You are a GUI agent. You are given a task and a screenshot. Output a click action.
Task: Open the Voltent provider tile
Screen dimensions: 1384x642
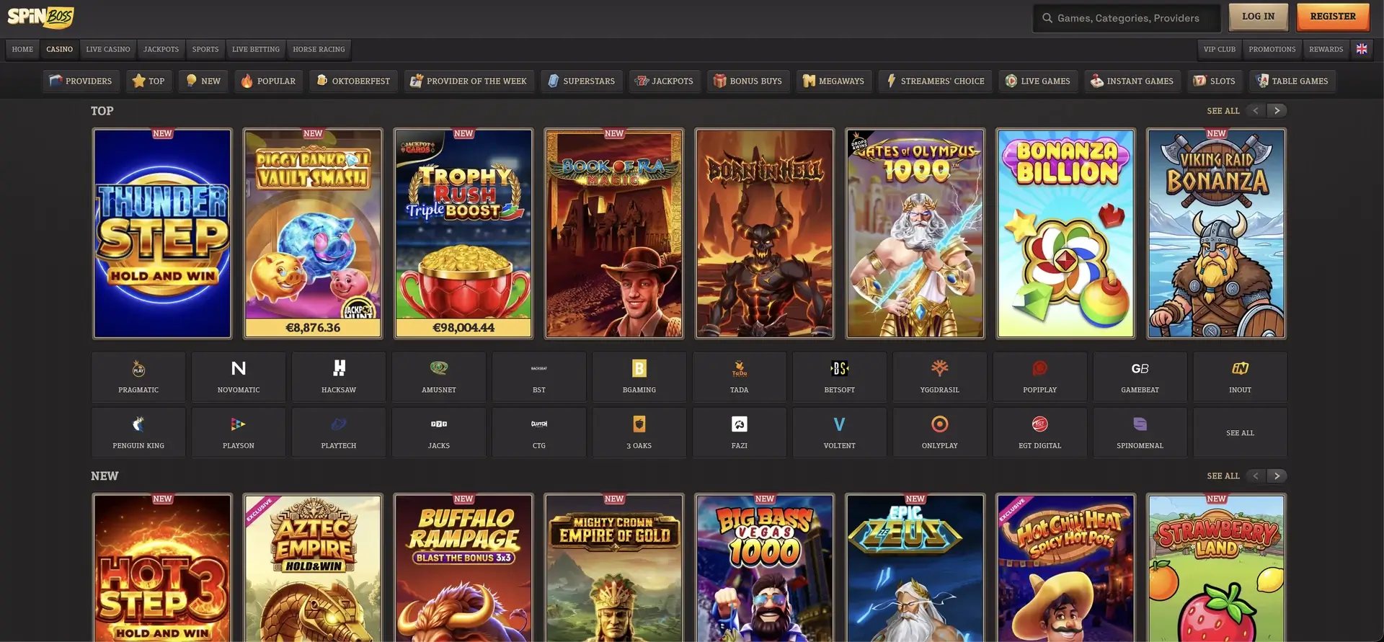[x=840, y=432]
